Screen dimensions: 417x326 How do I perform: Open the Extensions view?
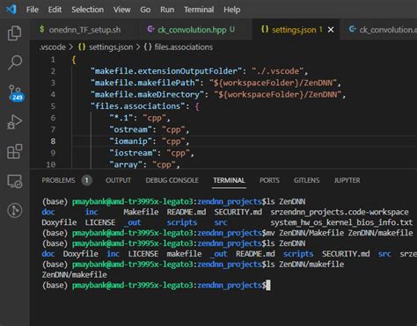(15, 151)
